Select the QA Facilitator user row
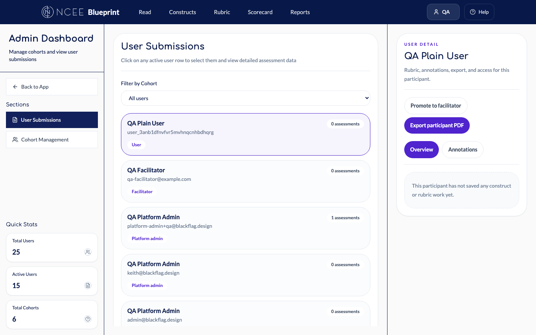 [245, 181]
